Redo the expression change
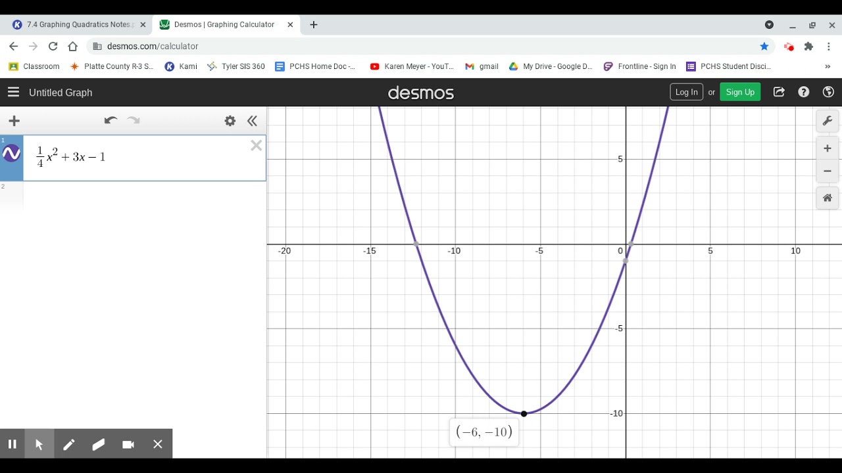The width and height of the screenshot is (842, 473). pyautogui.click(x=134, y=120)
